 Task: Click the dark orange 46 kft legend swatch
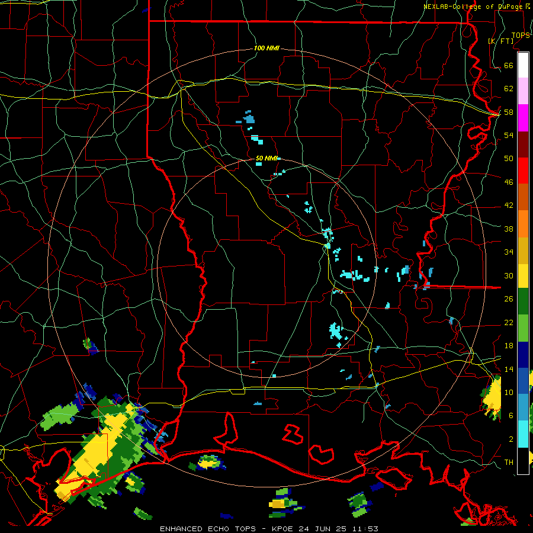pyautogui.click(x=523, y=197)
